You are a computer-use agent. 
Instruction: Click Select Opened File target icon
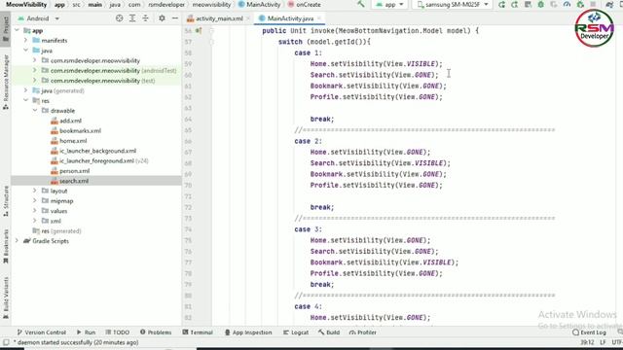tap(119, 18)
